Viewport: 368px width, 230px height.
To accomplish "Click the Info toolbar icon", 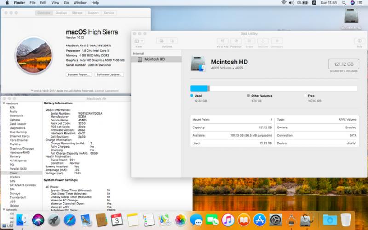I will tap(360, 41).
